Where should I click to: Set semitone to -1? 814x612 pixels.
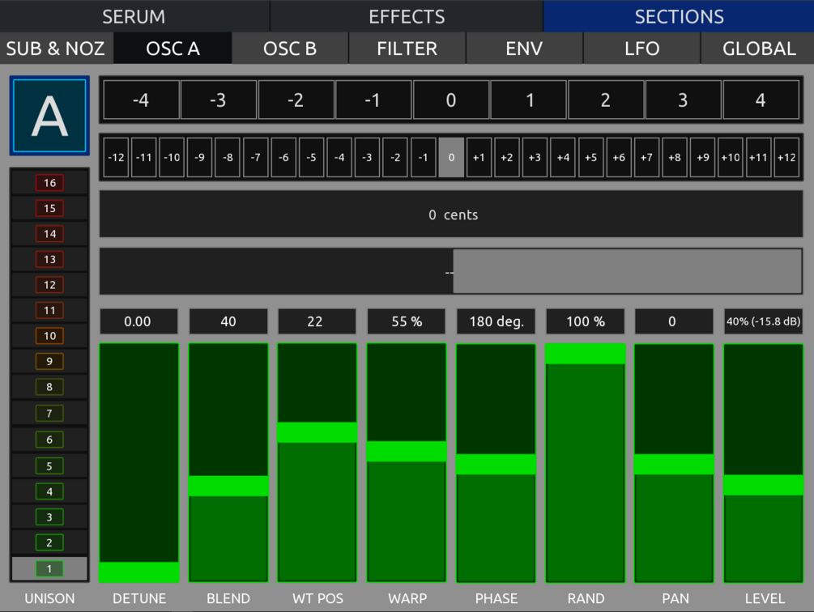[x=423, y=157]
